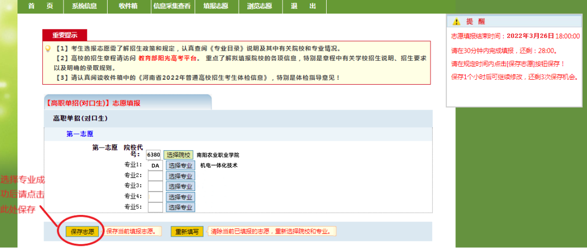Click the 选择院校 button
Viewport: 587px width, 248px height.
(179, 155)
